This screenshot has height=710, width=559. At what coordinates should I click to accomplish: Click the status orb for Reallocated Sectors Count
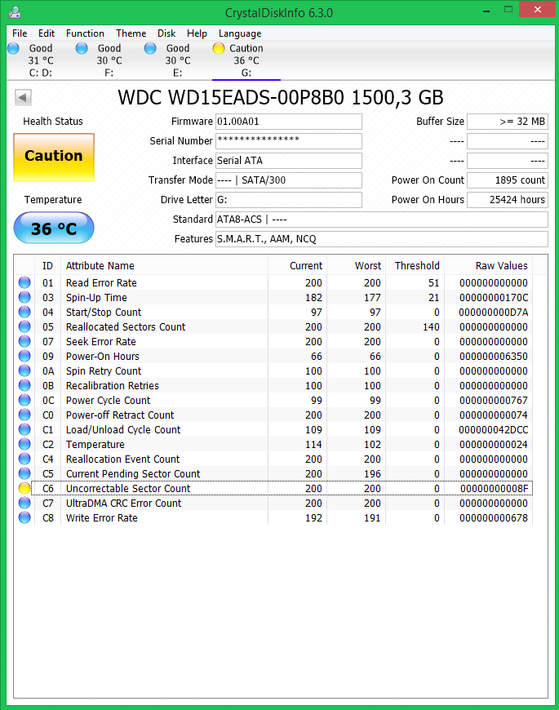[x=24, y=326]
